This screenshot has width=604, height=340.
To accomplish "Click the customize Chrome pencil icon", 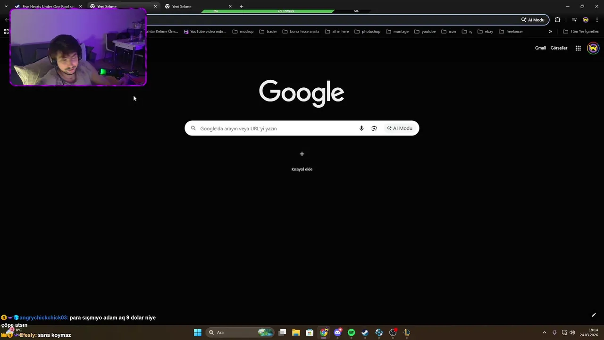I will pyautogui.click(x=594, y=315).
